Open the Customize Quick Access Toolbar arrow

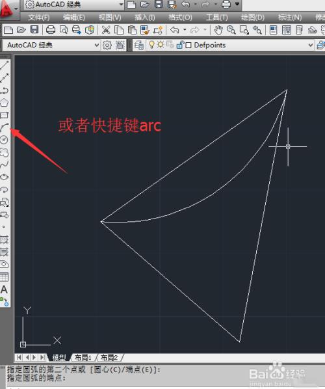237,4
